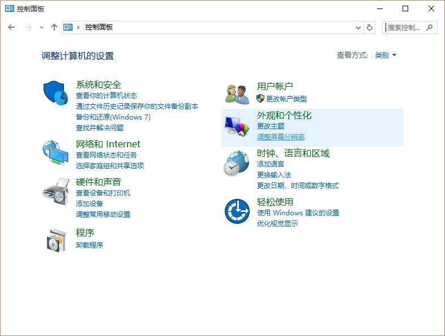Click the System and Security shield icon
The height and width of the screenshot is (336, 445).
(55, 92)
